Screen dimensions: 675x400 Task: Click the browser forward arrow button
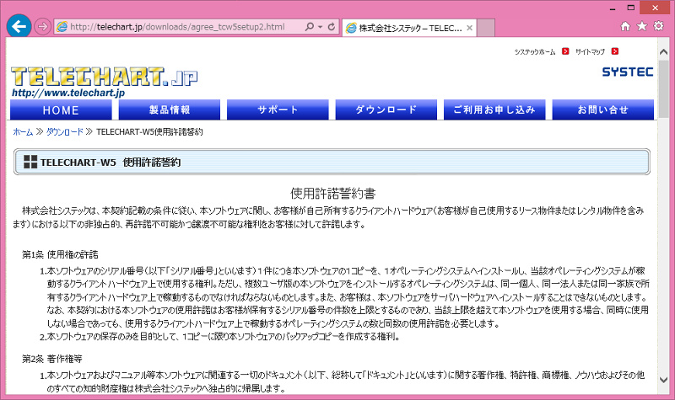coord(42,27)
